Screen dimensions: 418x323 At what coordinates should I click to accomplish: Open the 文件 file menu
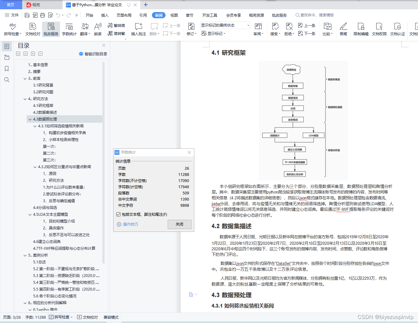point(12,15)
